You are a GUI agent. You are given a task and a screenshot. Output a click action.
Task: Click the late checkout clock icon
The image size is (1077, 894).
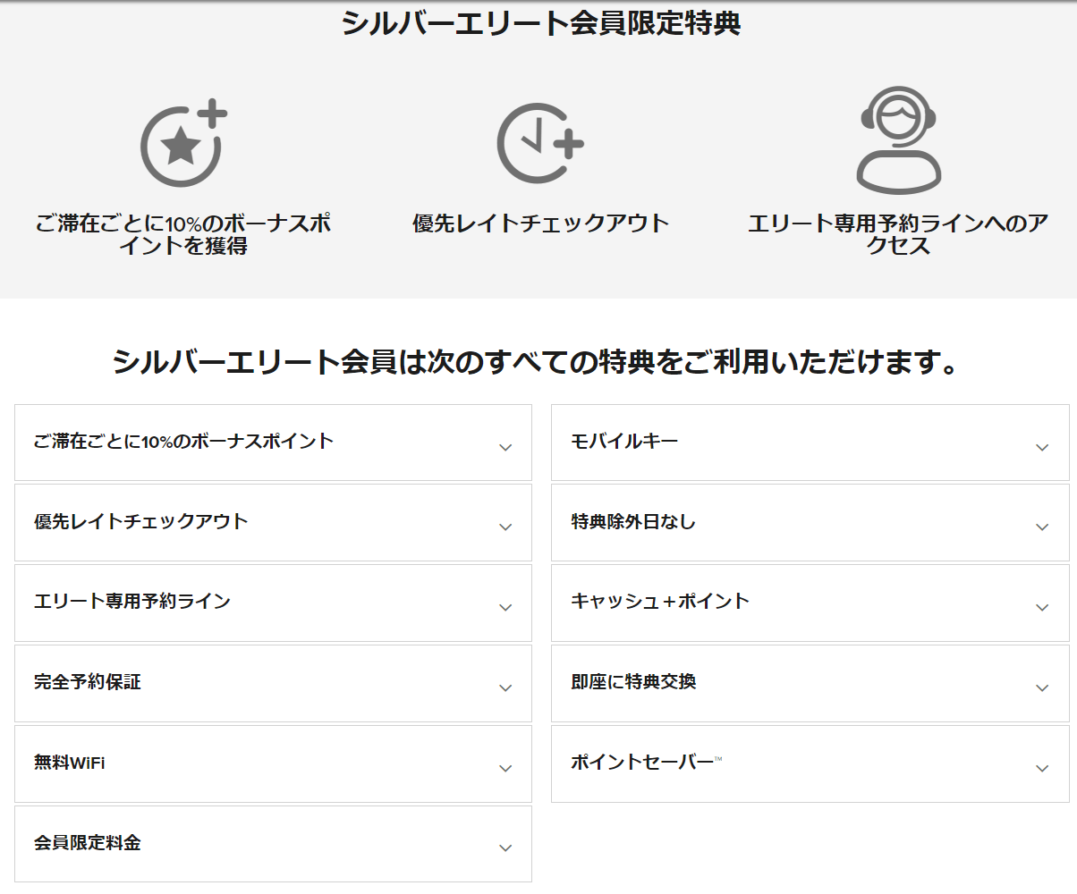(x=539, y=144)
